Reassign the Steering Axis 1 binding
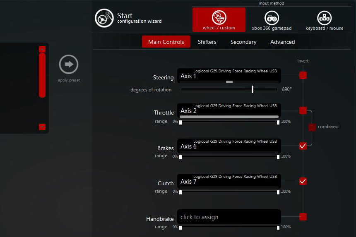 click(229, 76)
